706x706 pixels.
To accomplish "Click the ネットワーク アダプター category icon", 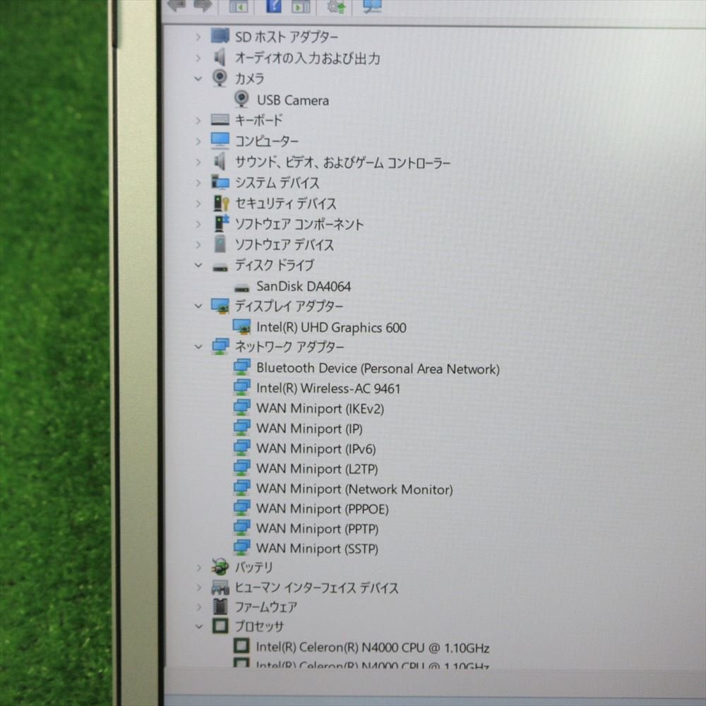I will tap(220, 346).
